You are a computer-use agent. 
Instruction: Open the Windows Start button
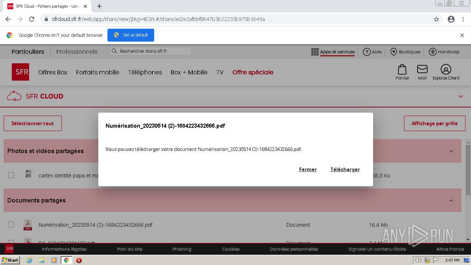10,260
